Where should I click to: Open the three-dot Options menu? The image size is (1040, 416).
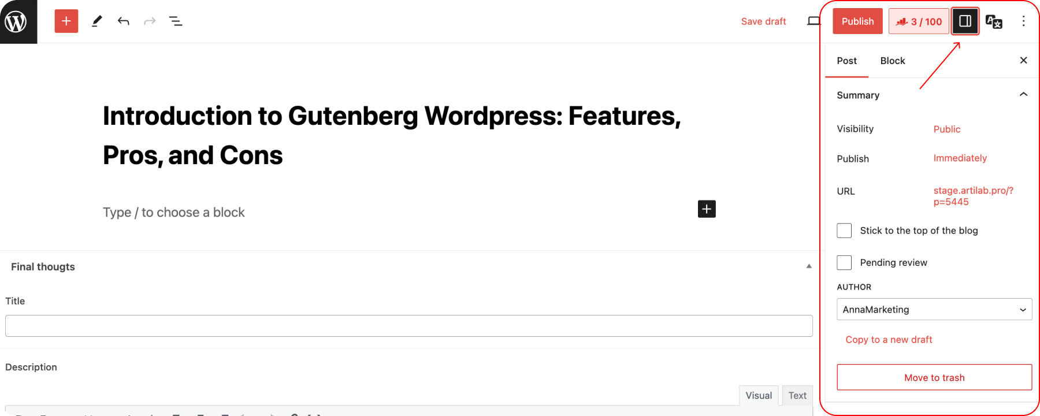coord(1023,21)
